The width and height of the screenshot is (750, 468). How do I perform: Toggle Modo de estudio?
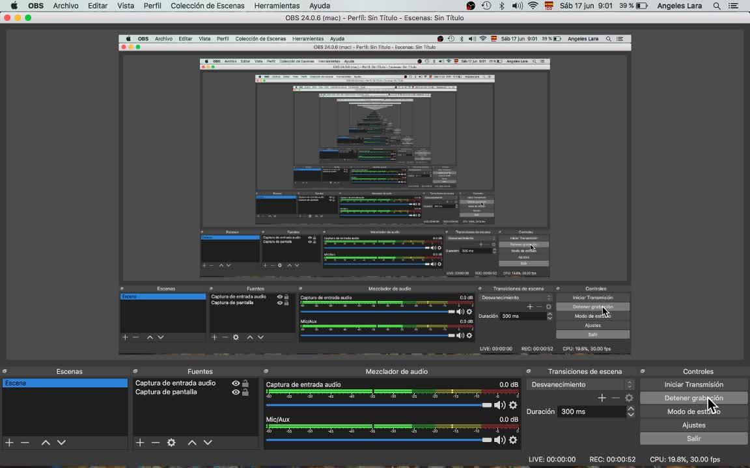(x=693, y=411)
